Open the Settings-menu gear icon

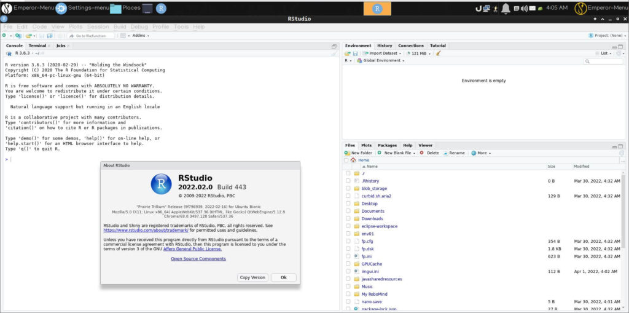[61, 8]
